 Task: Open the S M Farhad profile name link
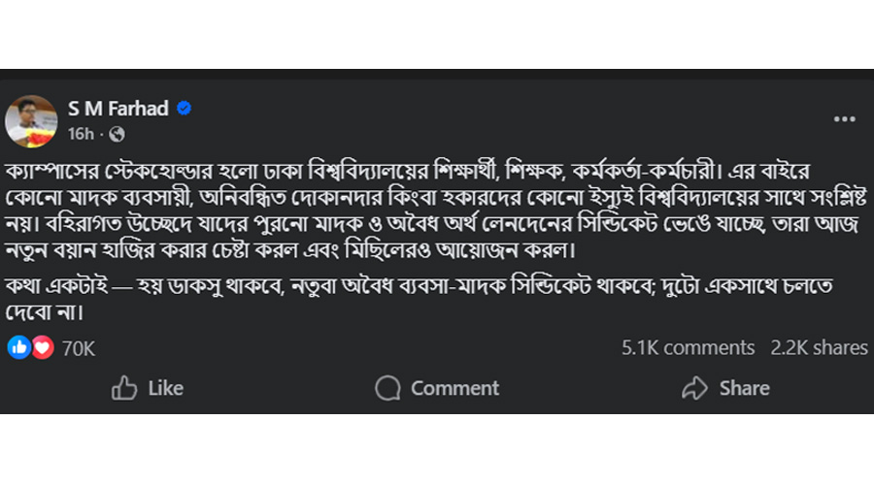118,109
